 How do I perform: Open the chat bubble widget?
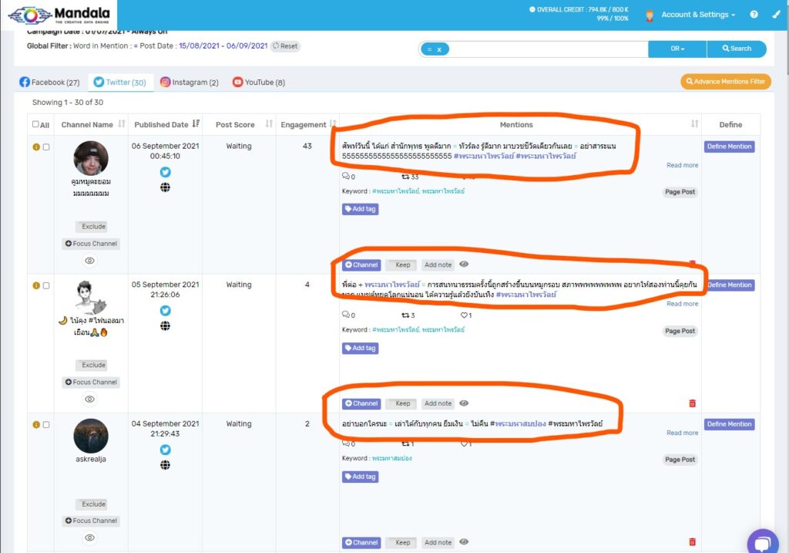pyautogui.click(x=762, y=542)
